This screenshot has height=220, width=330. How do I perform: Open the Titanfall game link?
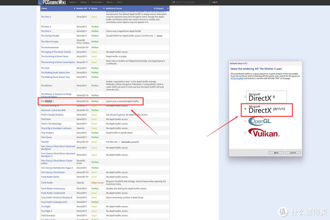tap(45, 142)
